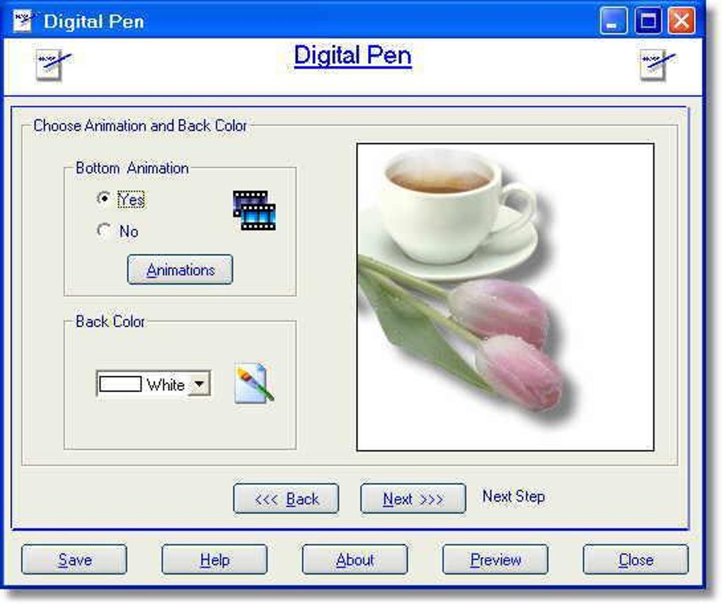Click the White color swatch
The image size is (722, 605).
(120, 384)
